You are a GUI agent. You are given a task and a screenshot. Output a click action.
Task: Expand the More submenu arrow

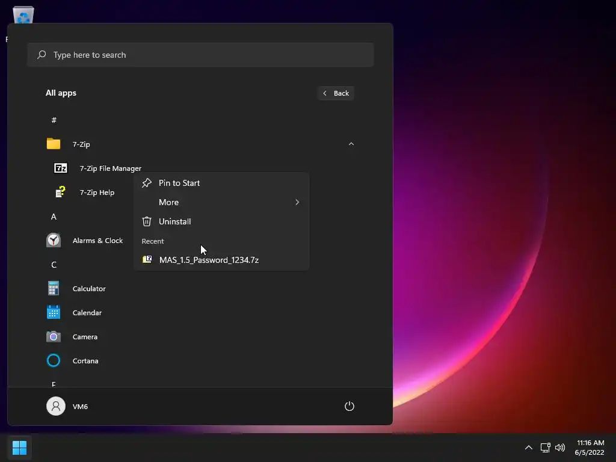(297, 202)
